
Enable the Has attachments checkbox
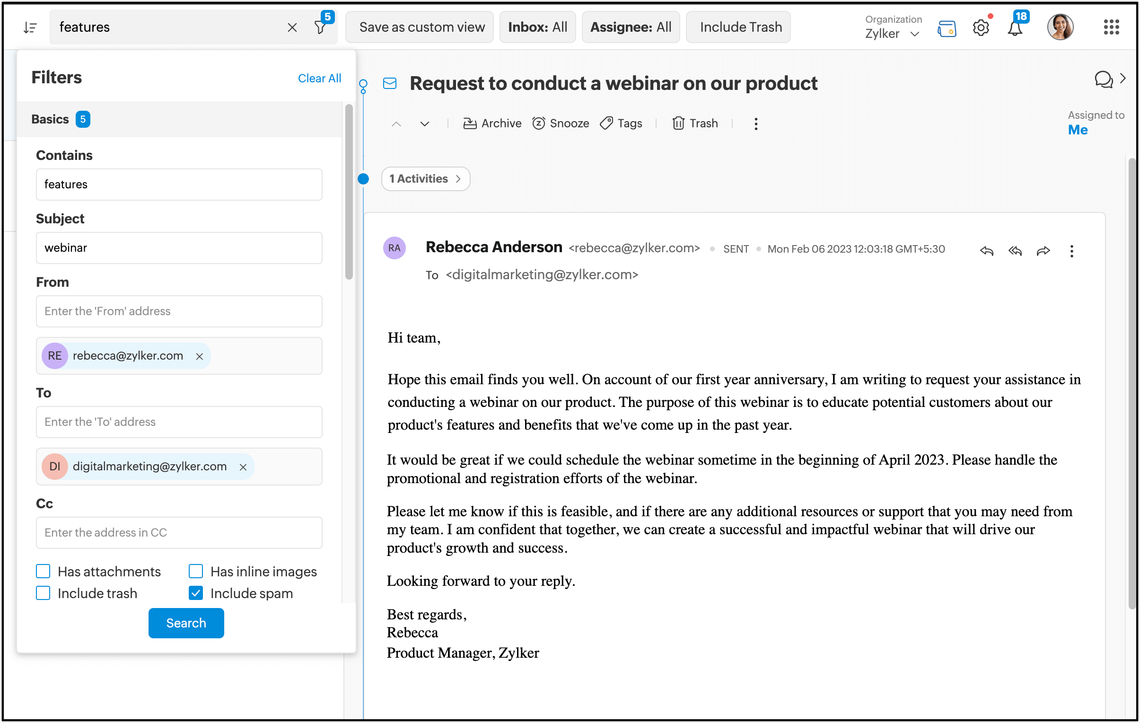pyautogui.click(x=43, y=572)
